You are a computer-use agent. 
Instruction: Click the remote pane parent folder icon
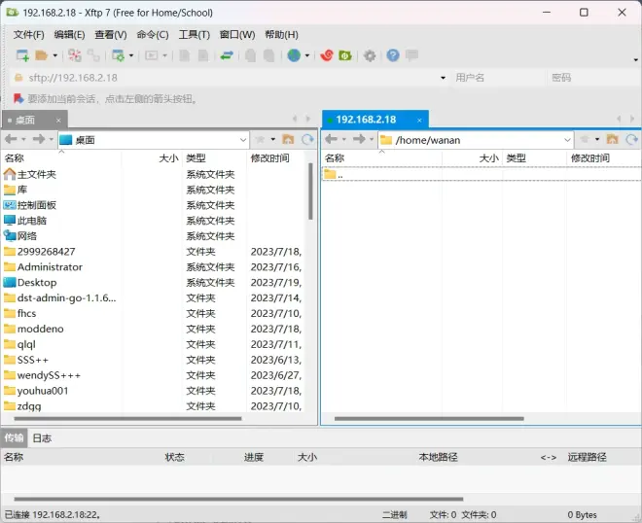(x=613, y=140)
